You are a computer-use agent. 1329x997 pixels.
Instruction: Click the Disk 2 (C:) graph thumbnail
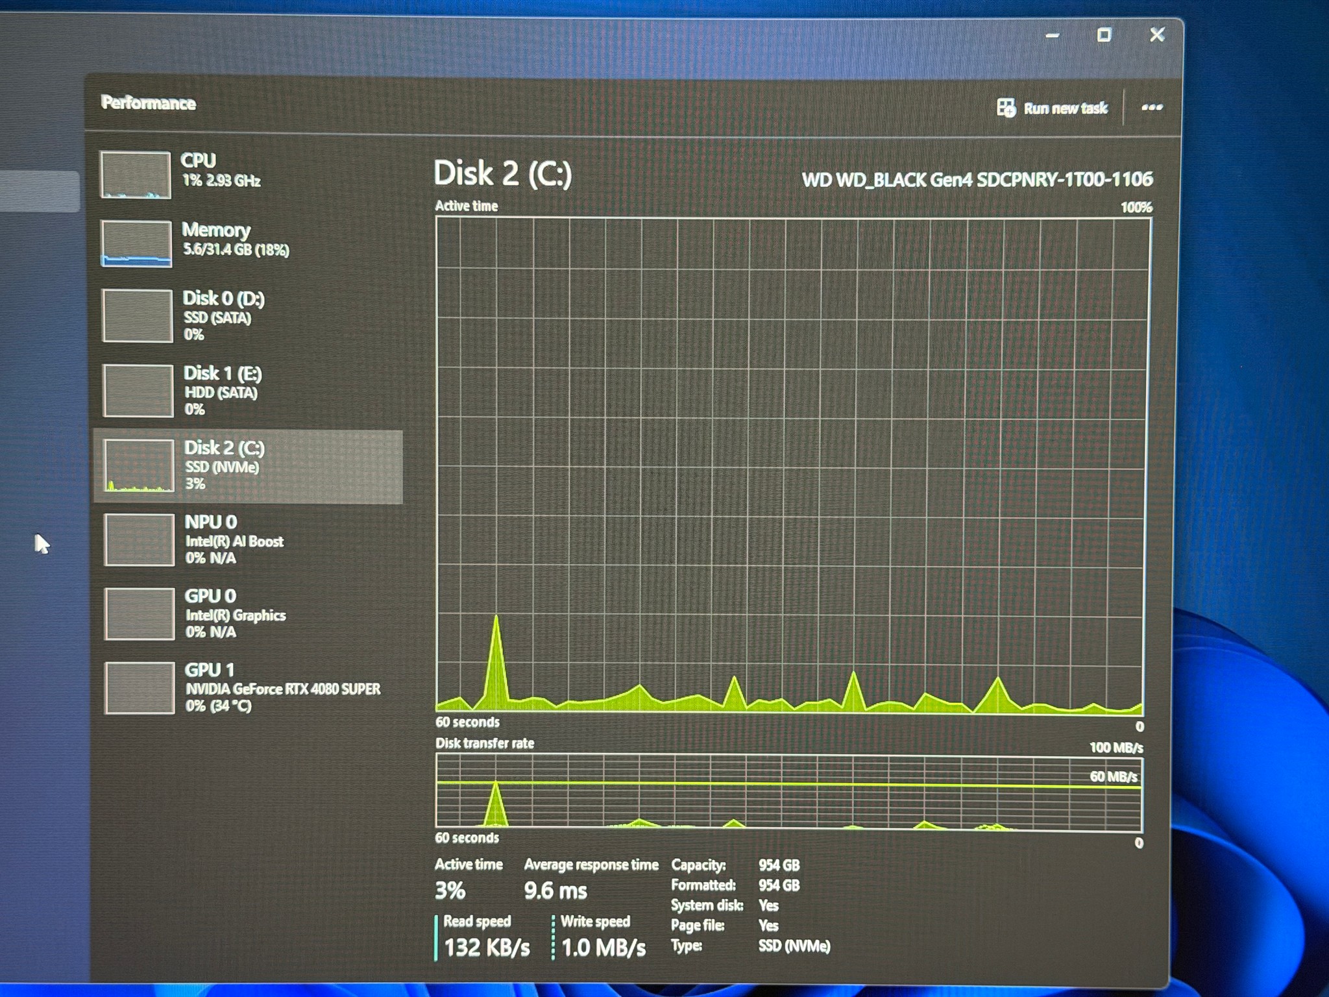(x=139, y=465)
